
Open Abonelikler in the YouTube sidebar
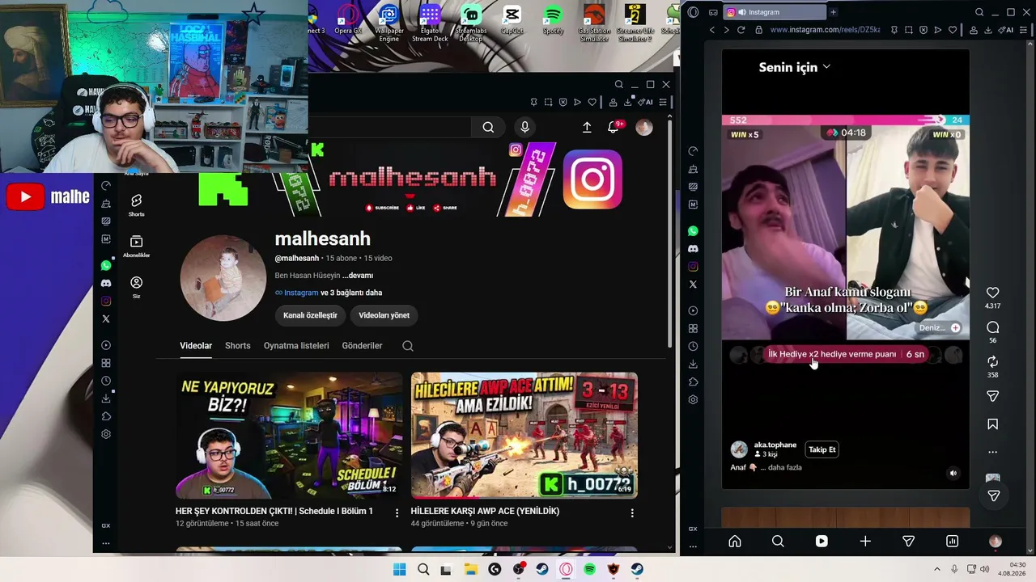136,246
